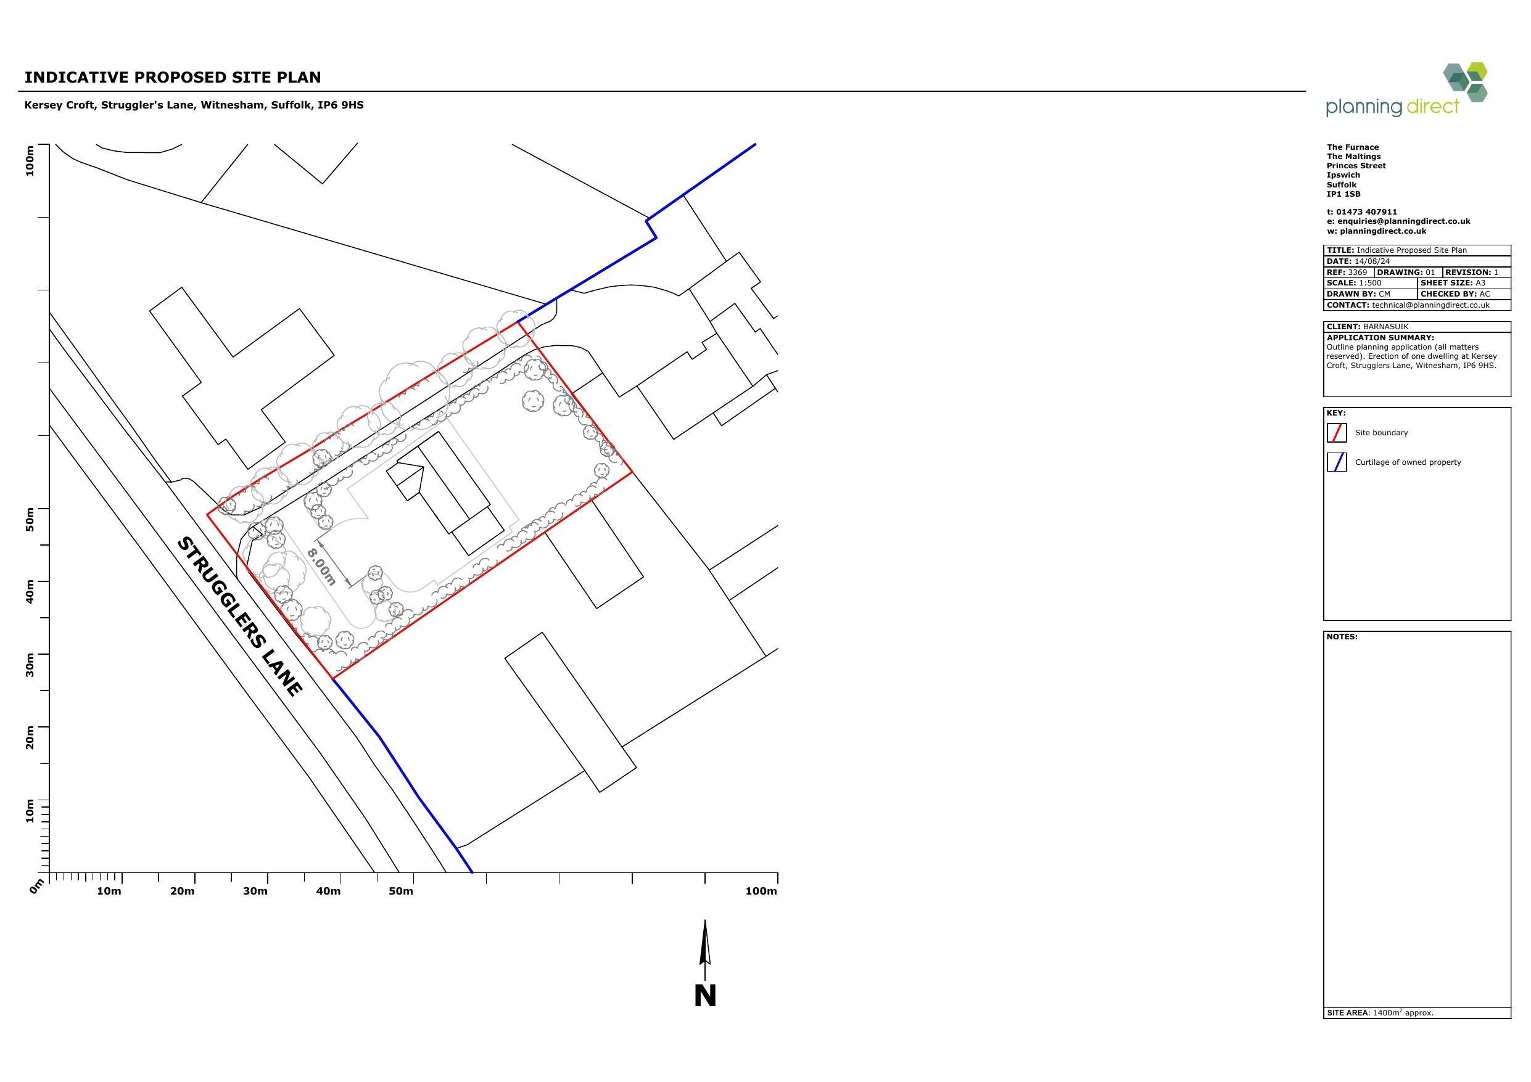1531x1082 pixels.
Task: Click the 8.00m dimension annotation
Action: tap(321, 566)
